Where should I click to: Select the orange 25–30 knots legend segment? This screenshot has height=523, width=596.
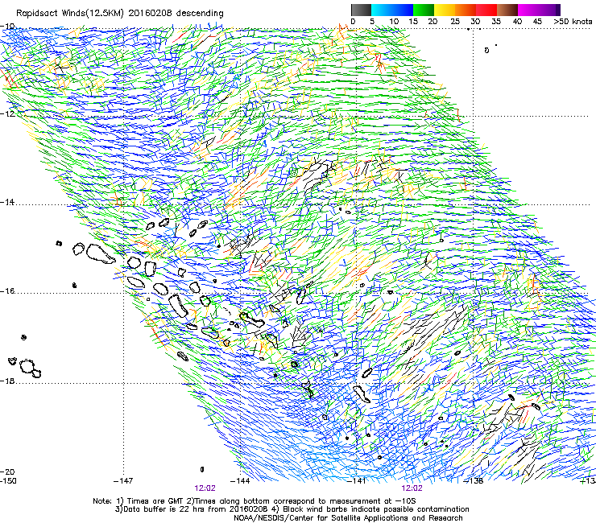click(466, 10)
